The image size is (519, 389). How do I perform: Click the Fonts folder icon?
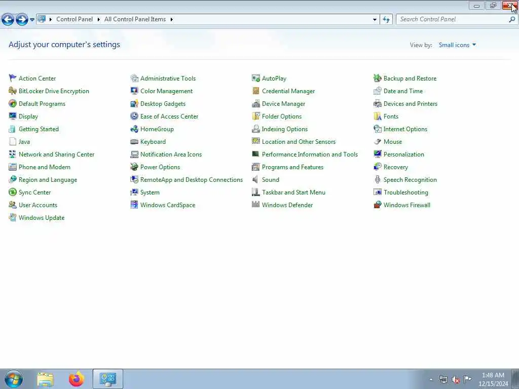click(377, 116)
